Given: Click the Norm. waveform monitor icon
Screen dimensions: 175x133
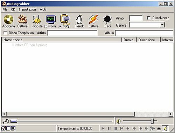Looking at the screenshot, I should coord(51,19).
